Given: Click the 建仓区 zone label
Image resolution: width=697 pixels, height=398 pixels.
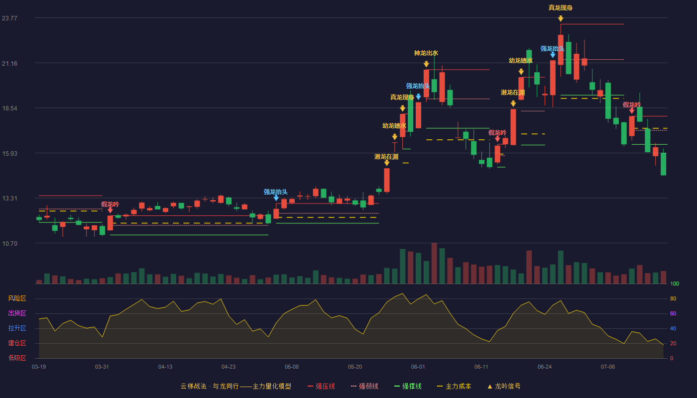Looking at the screenshot, I should pyautogui.click(x=17, y=343).
